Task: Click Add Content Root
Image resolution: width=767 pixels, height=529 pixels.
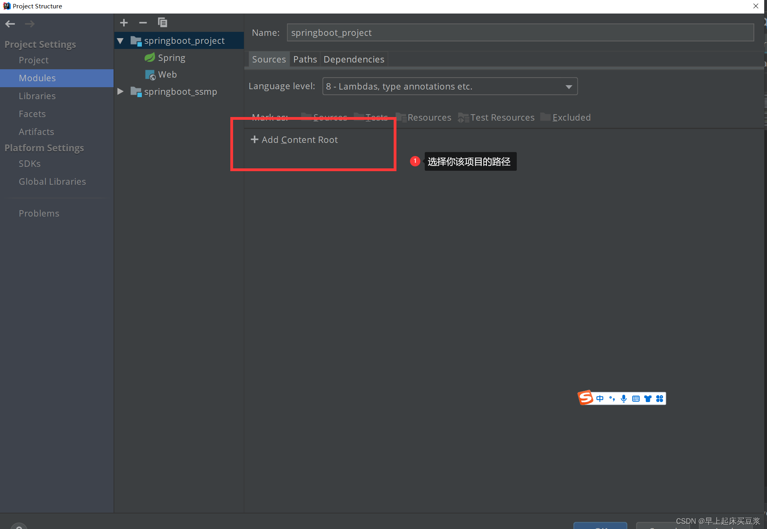Action: pos(294,140)
